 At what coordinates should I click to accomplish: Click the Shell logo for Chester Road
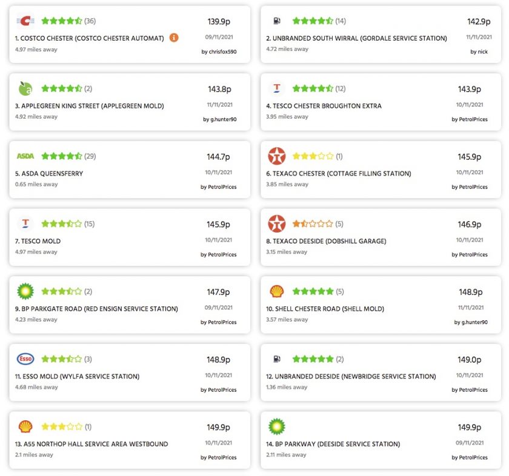pyautogui.click(x=276, y=291)
